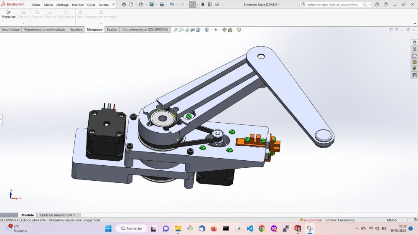Screen dimensions: 418x235
Task: Pin the menu bar with pushpin
Action: pos(113,5)
